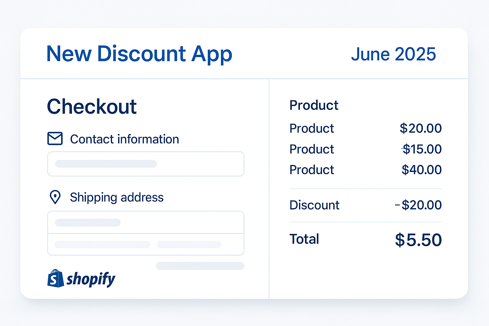The width and height of the screenshot is (489, 326).
Task: Click the New Discount App title
Action: (139, 54)
